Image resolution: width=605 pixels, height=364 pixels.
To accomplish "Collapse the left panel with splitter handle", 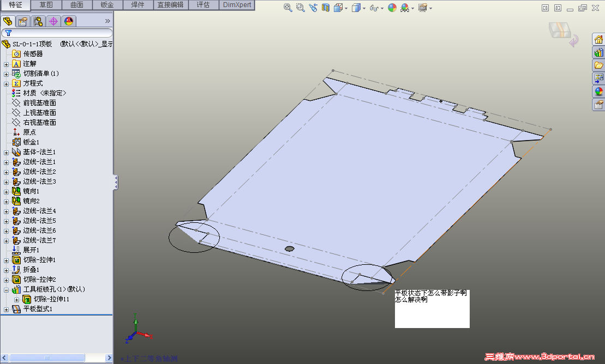I will click(115, 183).
